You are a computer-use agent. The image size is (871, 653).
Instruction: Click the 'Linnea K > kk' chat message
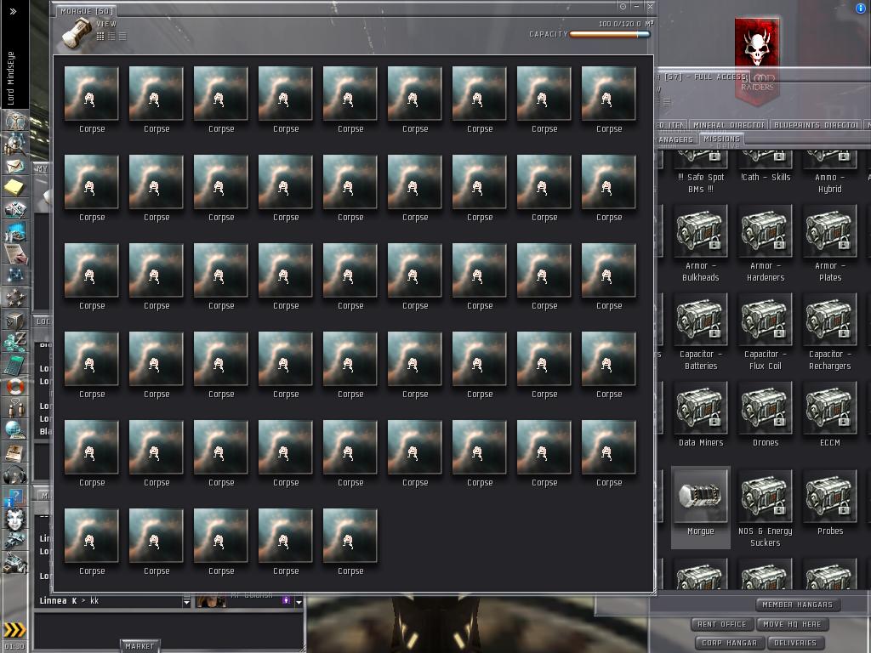pyautogui.click(x=69, y=601)
